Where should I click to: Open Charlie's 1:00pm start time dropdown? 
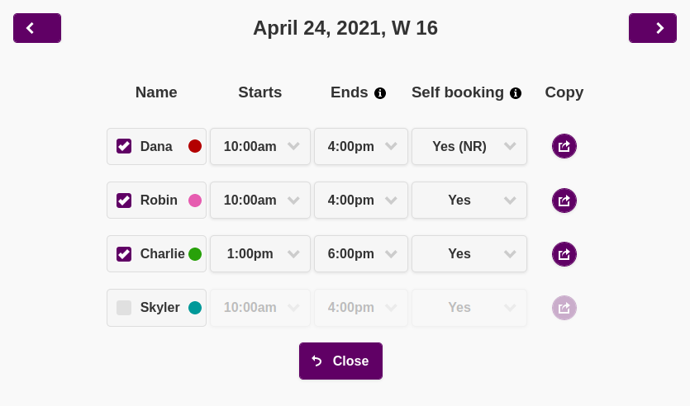pyautogui.click(x=260, y=254)
